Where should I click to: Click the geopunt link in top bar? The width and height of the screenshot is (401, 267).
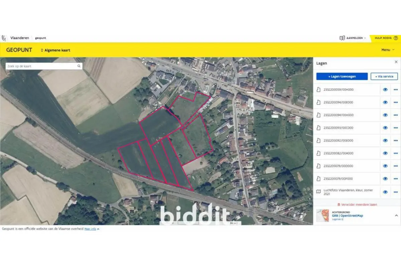(x=40, y=38)
